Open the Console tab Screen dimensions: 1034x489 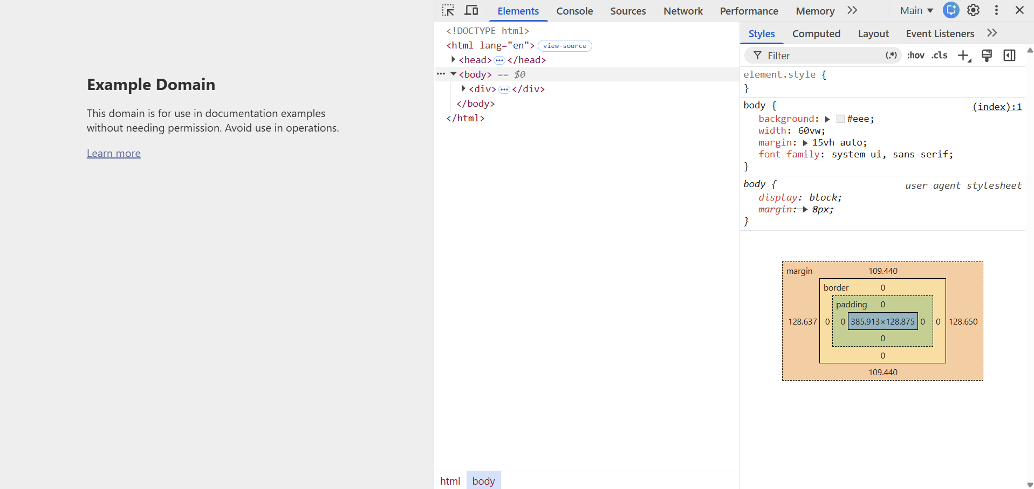pos(574,11)
